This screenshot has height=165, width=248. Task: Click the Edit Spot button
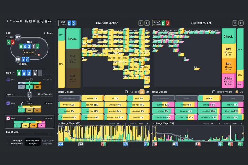(x=29, y=52)
